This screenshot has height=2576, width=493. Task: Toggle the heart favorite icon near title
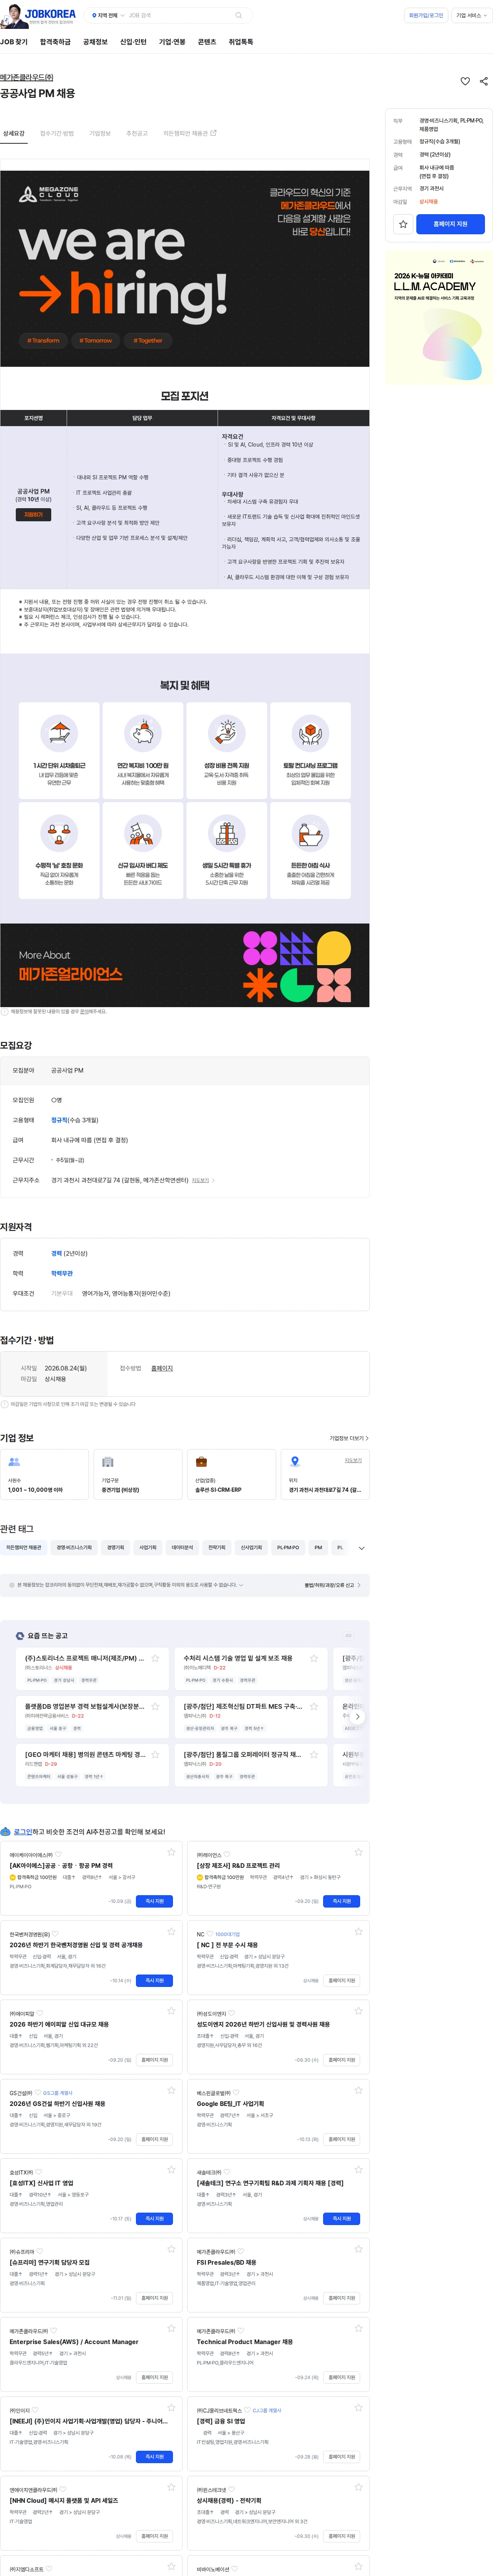465,81
